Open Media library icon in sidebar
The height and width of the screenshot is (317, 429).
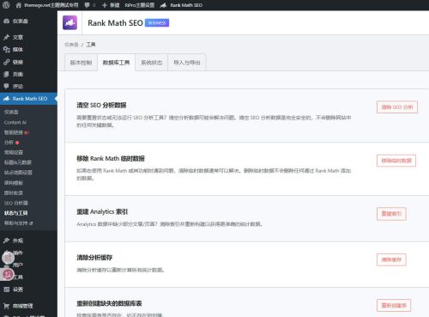tap(6, 50)
